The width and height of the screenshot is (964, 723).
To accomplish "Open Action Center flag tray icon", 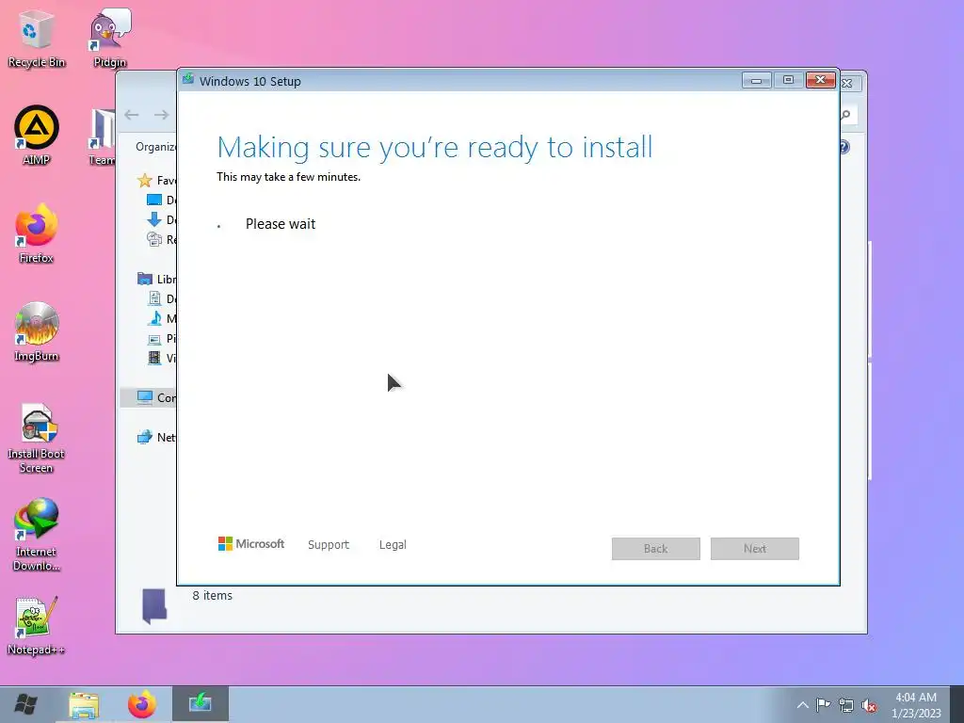I will [823, 704].
